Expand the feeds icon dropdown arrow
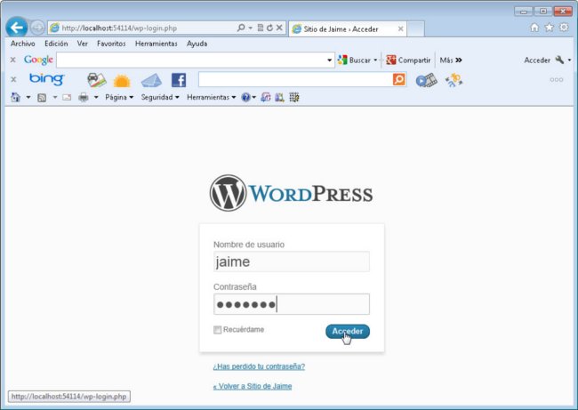Screen dimensions: 578x410 55,97
